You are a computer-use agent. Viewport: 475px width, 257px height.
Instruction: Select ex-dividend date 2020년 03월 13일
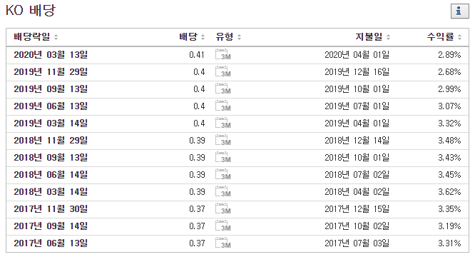coord(51,54)
